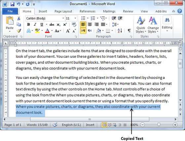Image resolution: width=185 pixels, height=141 pixels.
Task: Show or hide paragraph marks
Action: [x=129, y=31]
